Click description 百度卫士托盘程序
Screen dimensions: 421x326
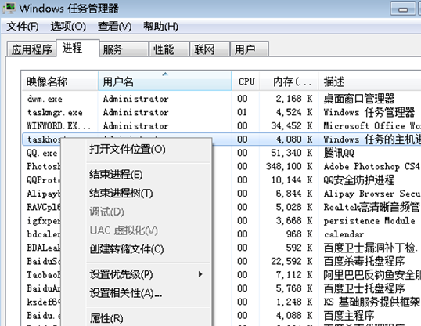(x=364, y=288)
